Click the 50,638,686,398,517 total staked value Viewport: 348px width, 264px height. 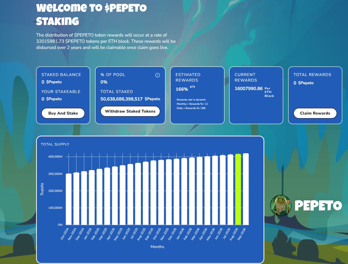click(121, 99)
